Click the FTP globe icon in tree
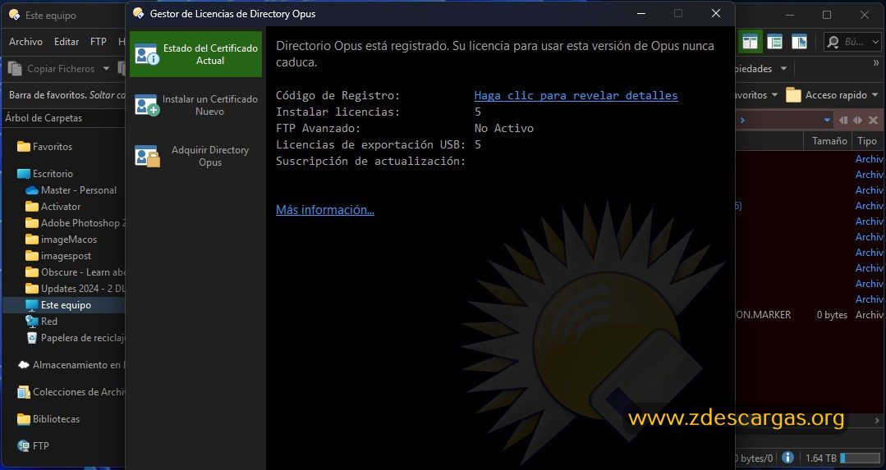886x470 pixels. [x=23, y=445]
